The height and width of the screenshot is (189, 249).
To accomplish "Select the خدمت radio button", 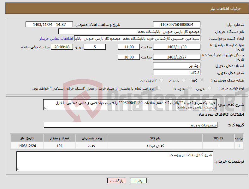I will click(184, 80).
